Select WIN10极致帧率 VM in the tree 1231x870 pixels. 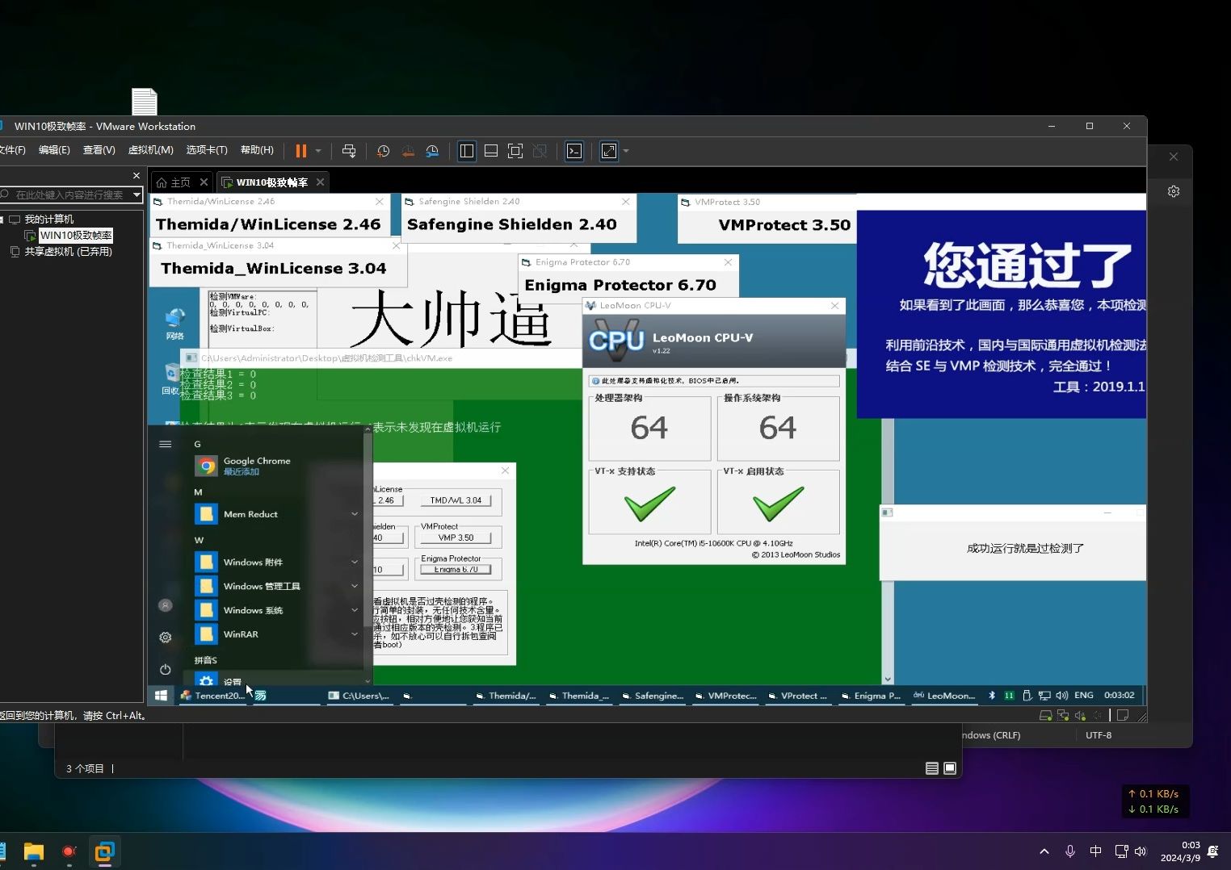coord(76,236)
